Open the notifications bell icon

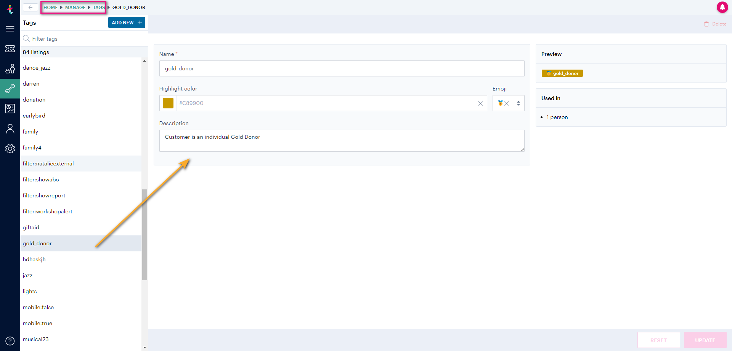(x=722, y=7)
